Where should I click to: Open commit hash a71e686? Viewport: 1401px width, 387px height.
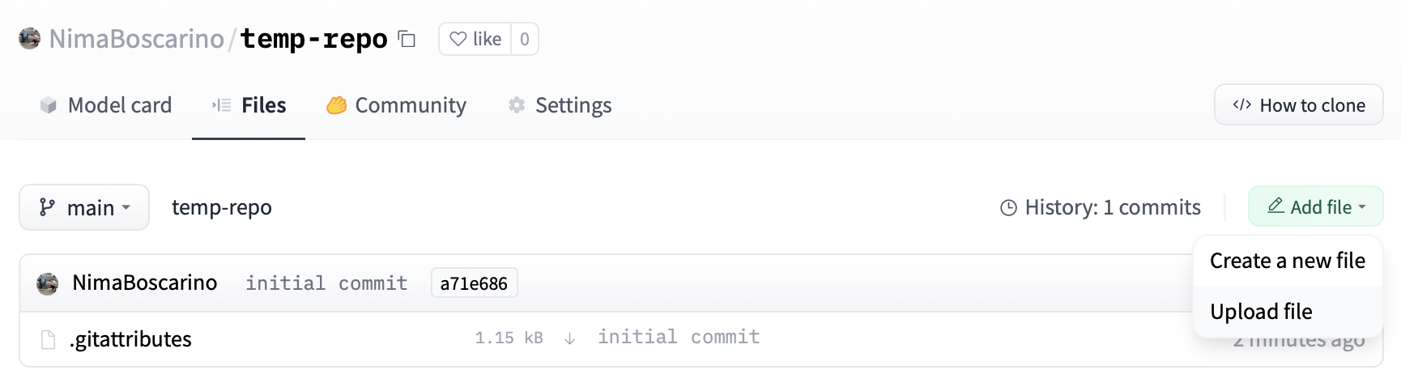pyautogui.click(x=474, y=283)
